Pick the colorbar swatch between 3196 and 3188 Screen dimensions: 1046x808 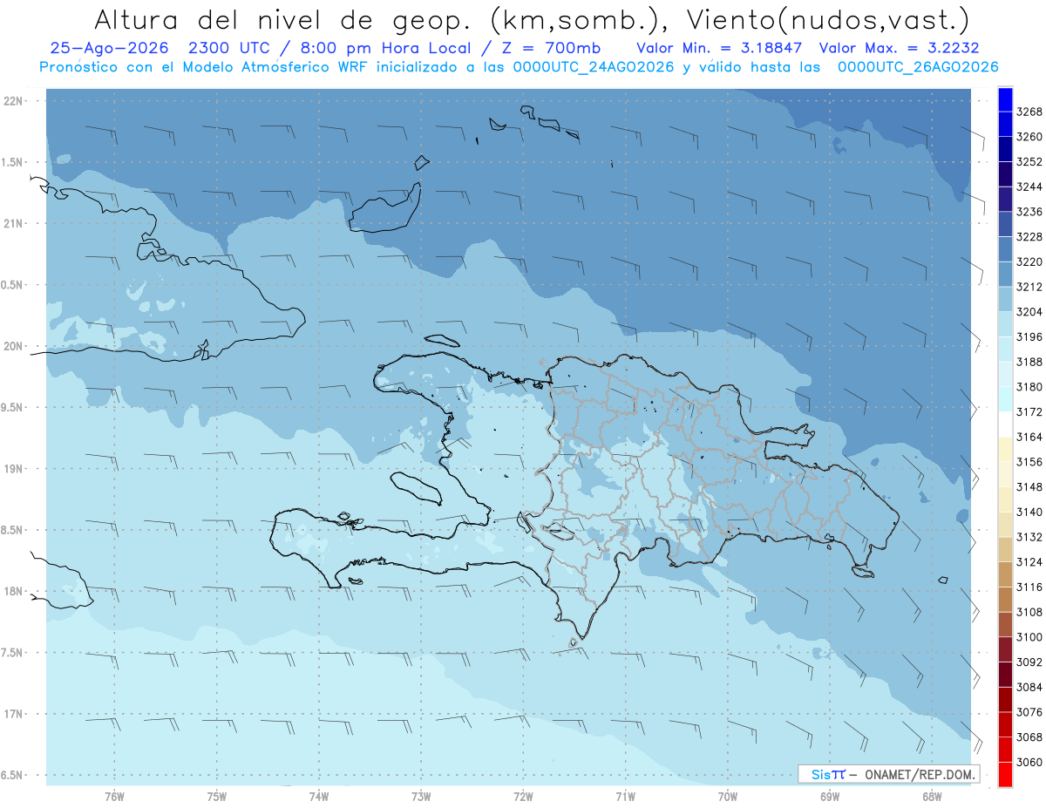point(1005,349)
